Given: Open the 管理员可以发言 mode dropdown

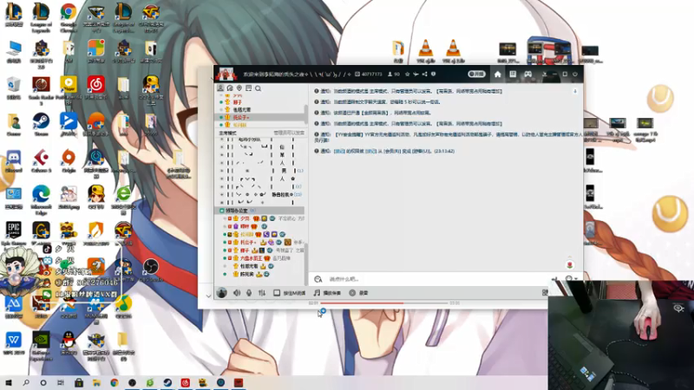Looking at the screenshot, I should pyautogui.click(x=289, y=133).
